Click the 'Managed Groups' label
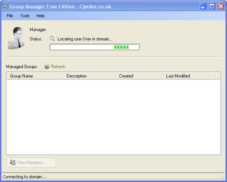Image resolution: width=227 pixels, height=182 pixels. click(x=21, y=67)
